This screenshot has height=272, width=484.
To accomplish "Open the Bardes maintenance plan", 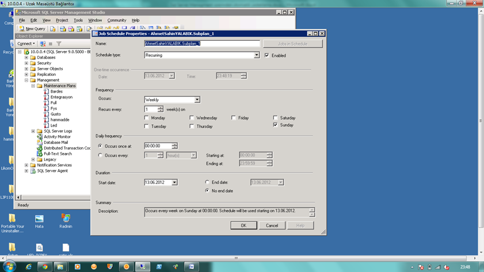I will (x=56, y=91).
